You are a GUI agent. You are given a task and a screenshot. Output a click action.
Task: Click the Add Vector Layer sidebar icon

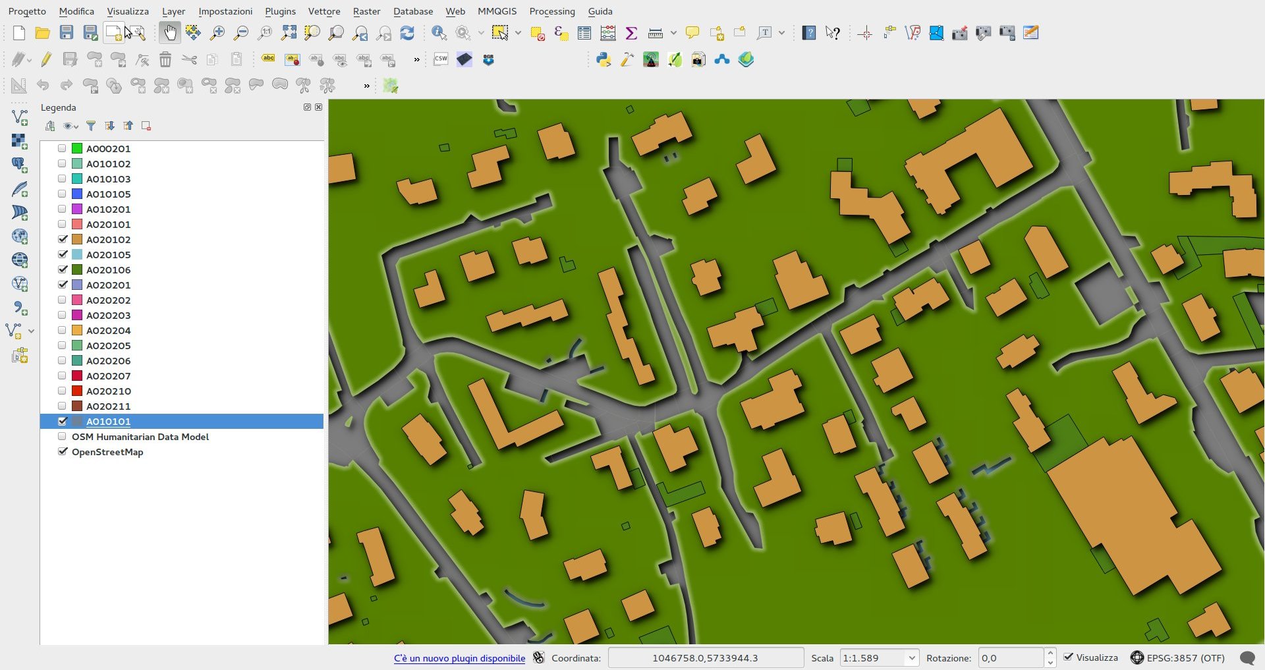click(x=20, y=117)
